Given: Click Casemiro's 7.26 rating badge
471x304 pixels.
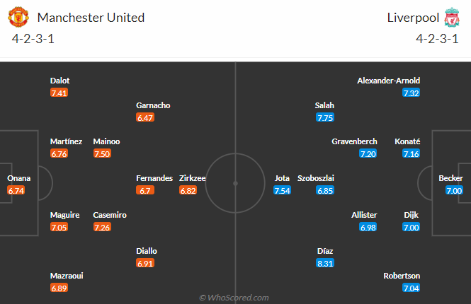Looking at the screenshot, I should pyautogui.click(x=103, y=227).
